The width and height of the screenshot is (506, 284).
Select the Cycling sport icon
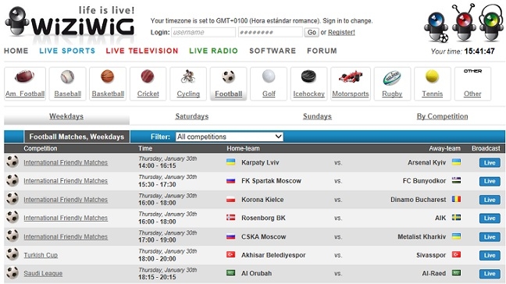pyautogui.click(x=188, y=76)
